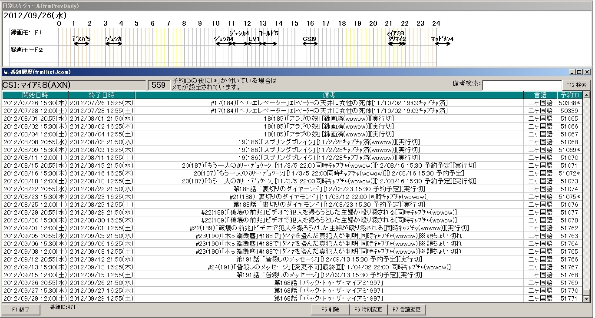Click the 言語 column header
This screenshot has height=318, width=595.
click(540, 95)
